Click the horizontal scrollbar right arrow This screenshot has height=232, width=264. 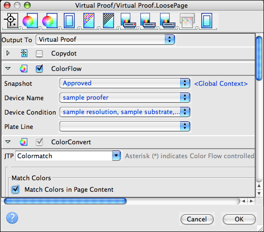(252, 201)
